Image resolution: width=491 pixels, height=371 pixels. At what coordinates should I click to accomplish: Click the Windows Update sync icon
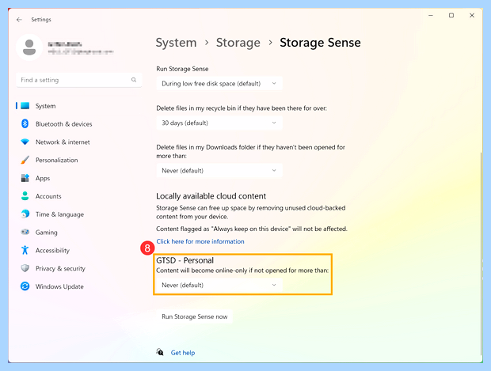click(25, 286)
